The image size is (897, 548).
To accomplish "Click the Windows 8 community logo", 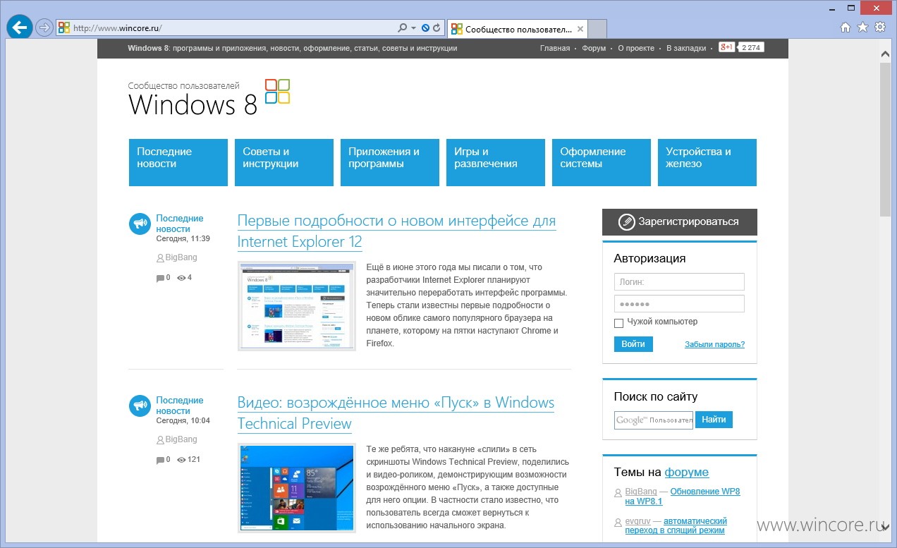I will pos(209,98).
